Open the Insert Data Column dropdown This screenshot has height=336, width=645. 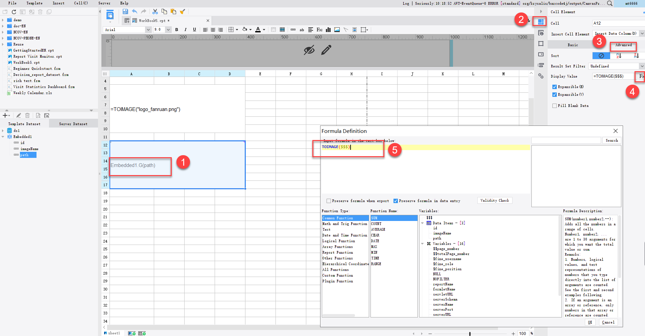click(642, 33)
